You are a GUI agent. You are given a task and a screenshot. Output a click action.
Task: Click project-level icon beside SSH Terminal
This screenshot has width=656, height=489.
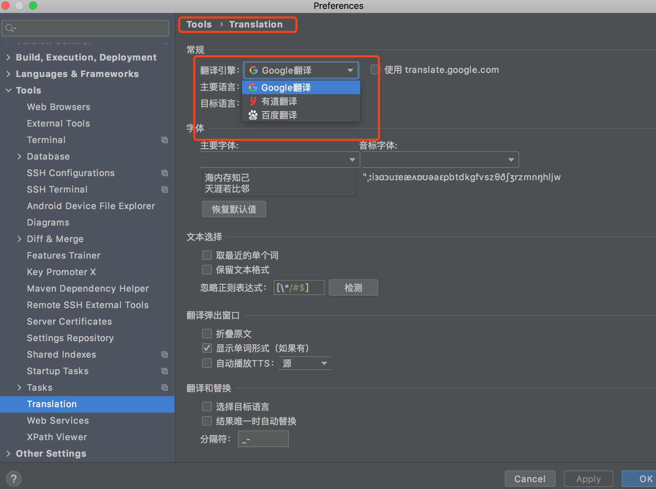click(x=165, y=189)
